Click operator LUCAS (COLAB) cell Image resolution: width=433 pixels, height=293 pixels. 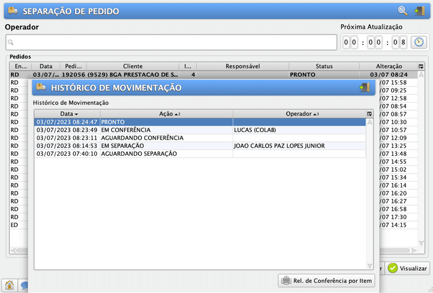coord(299,130)
